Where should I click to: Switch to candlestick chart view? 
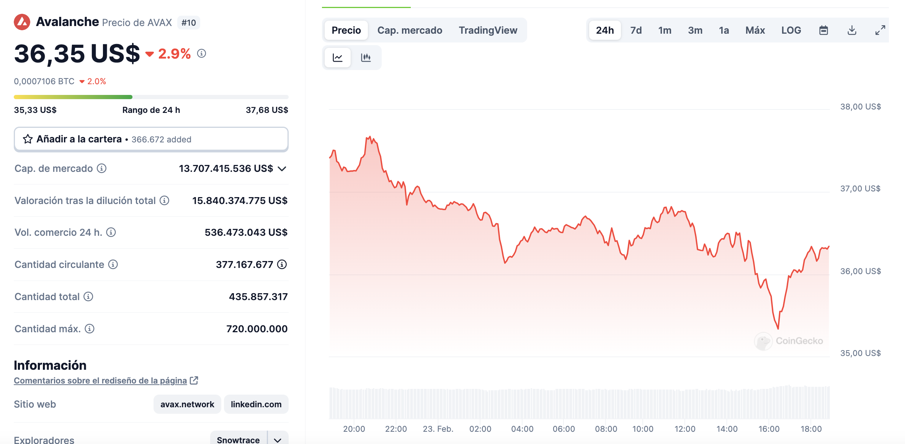[366, 58]
